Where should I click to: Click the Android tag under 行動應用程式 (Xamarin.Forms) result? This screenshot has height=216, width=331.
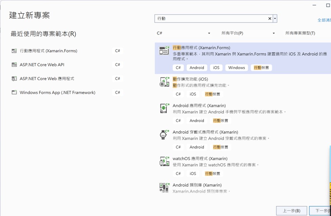tap(197, 67)
